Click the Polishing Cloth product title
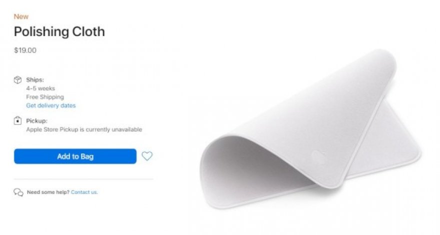Image resolution: width=440 pixels, height=235 pixels. 59,31
